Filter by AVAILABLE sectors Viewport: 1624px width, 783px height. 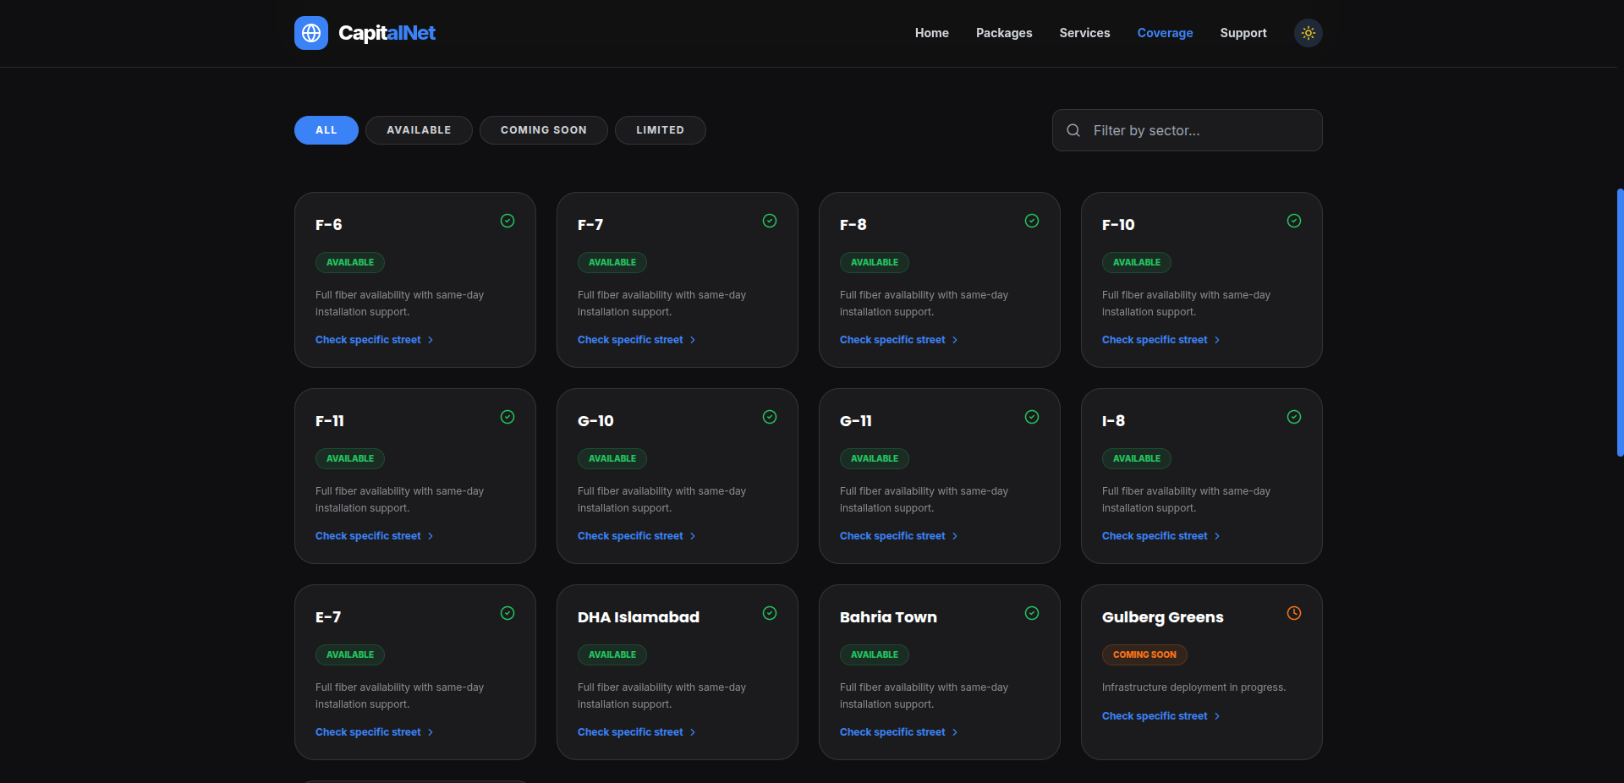coord(419,130)
